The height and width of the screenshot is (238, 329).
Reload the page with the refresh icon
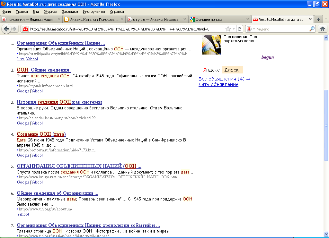[x=239, y=29]
